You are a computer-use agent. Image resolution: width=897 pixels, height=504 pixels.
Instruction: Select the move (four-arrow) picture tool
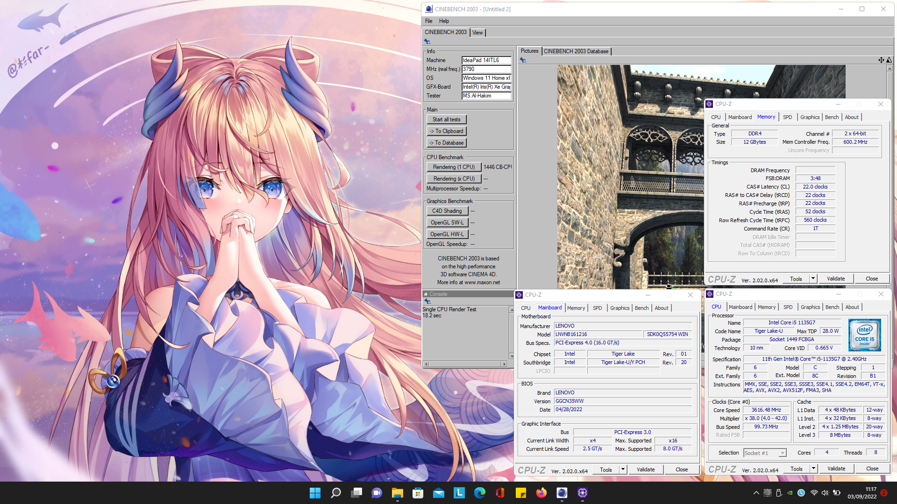(x=881, y=60)
